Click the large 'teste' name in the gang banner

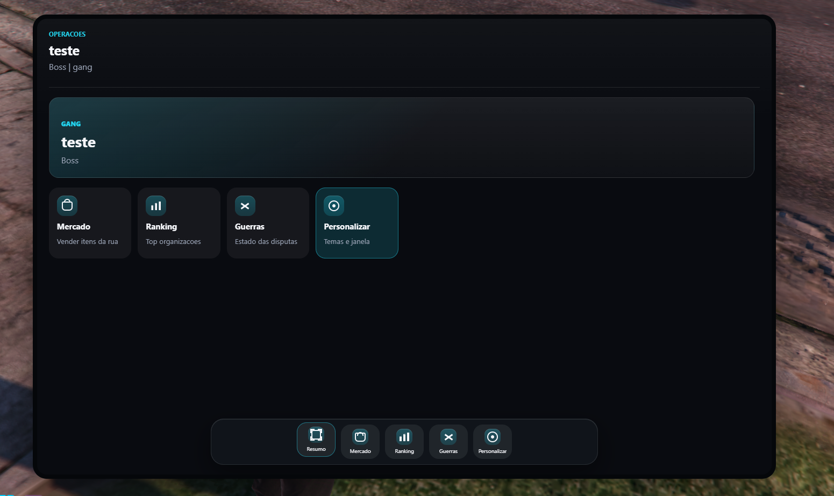79,142
